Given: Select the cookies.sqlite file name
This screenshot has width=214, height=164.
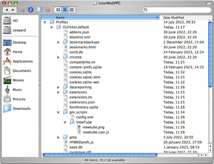Looking at the screenshot, I should 81,72.
